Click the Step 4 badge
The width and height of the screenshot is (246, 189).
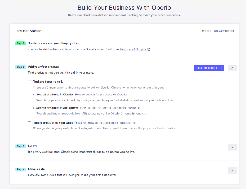pos(20,169)
